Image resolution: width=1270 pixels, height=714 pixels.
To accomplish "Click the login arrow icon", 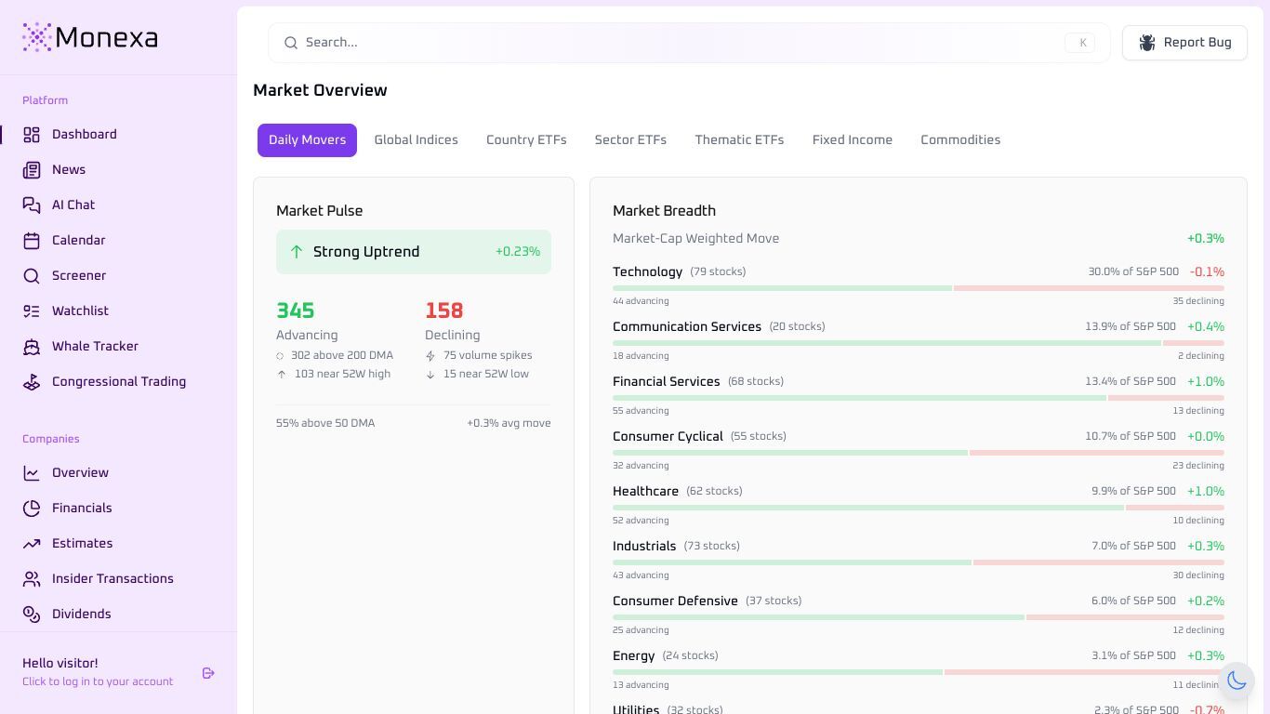I will pyautogui.click(x=208, y=673).
